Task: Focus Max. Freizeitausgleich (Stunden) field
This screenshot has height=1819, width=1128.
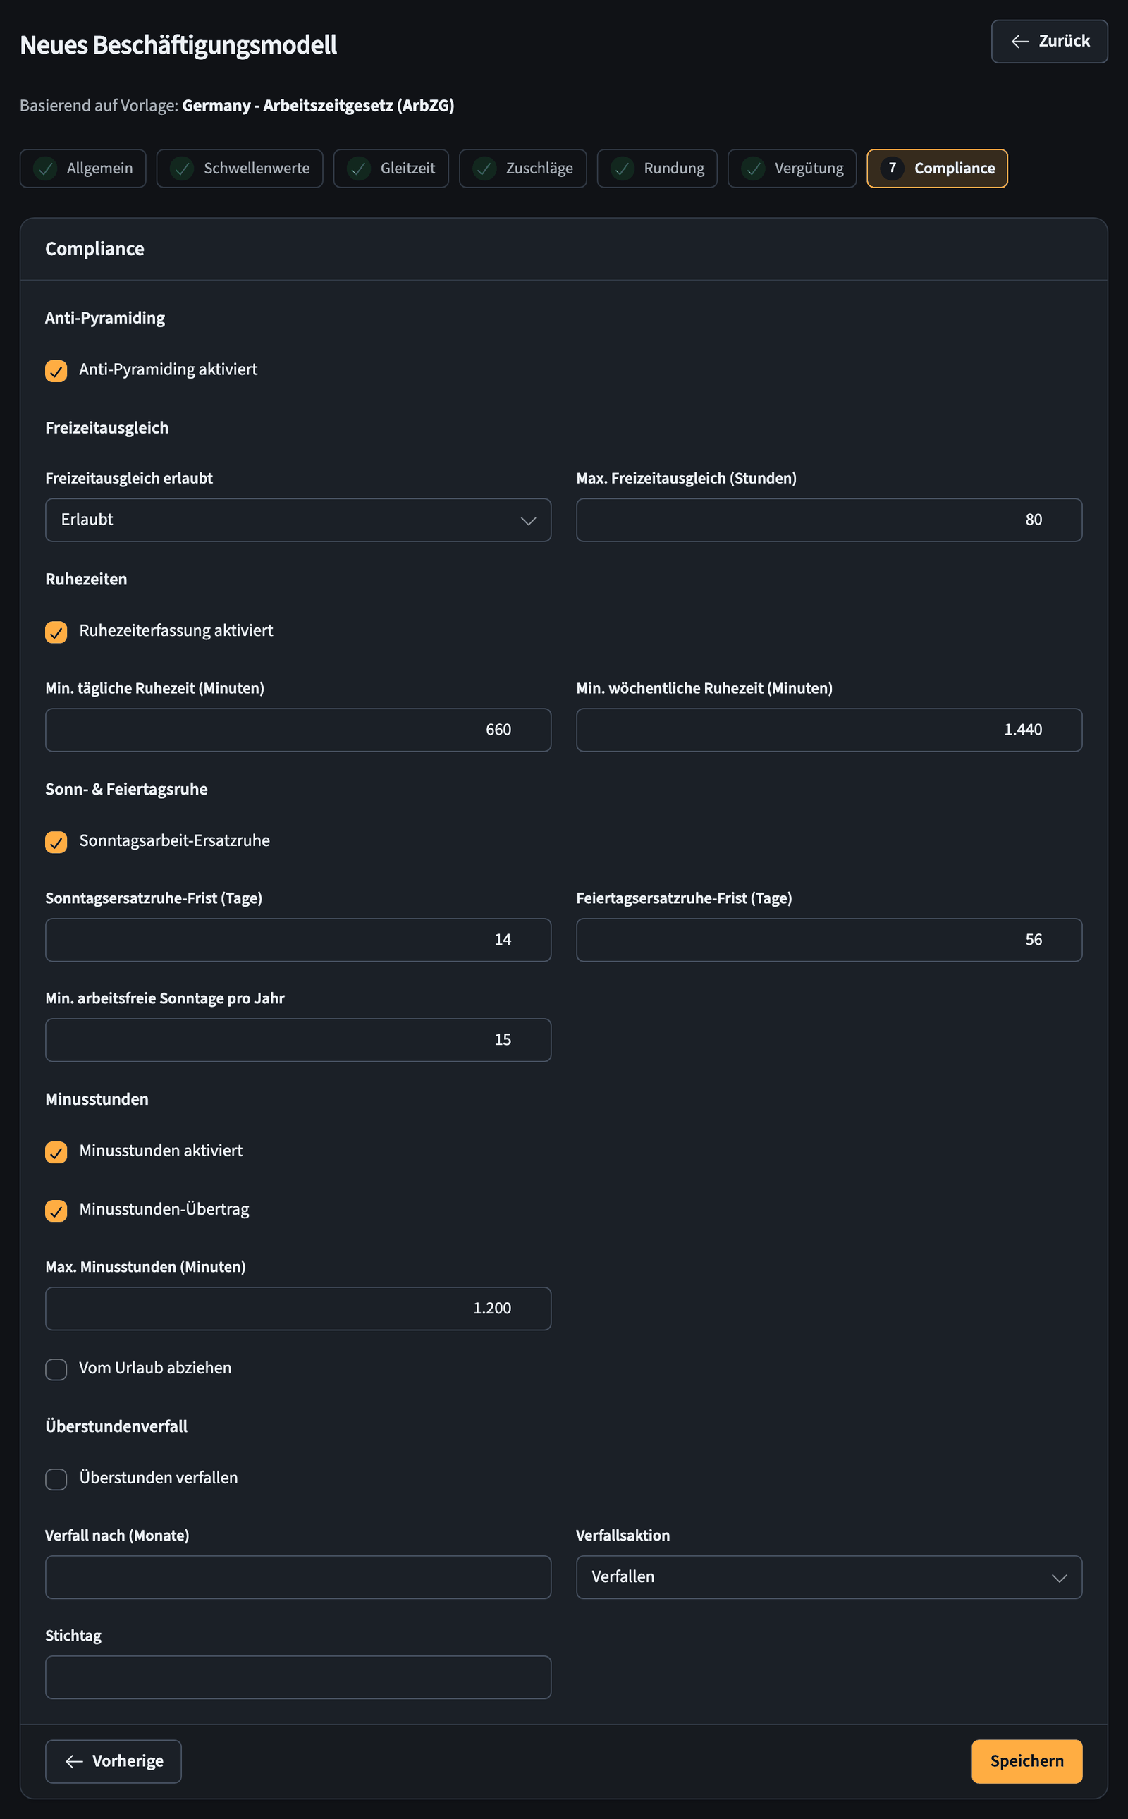Action: coord(829,520)
